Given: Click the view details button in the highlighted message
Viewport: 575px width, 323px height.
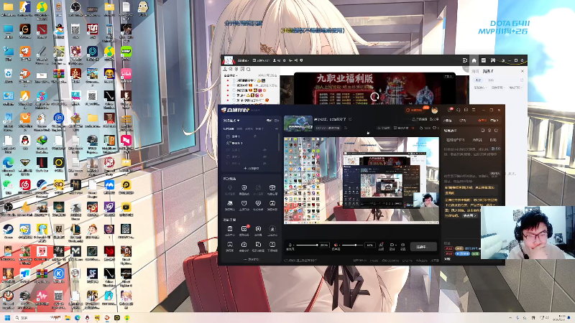Looking at the screenshot, I should coord(470,216).
